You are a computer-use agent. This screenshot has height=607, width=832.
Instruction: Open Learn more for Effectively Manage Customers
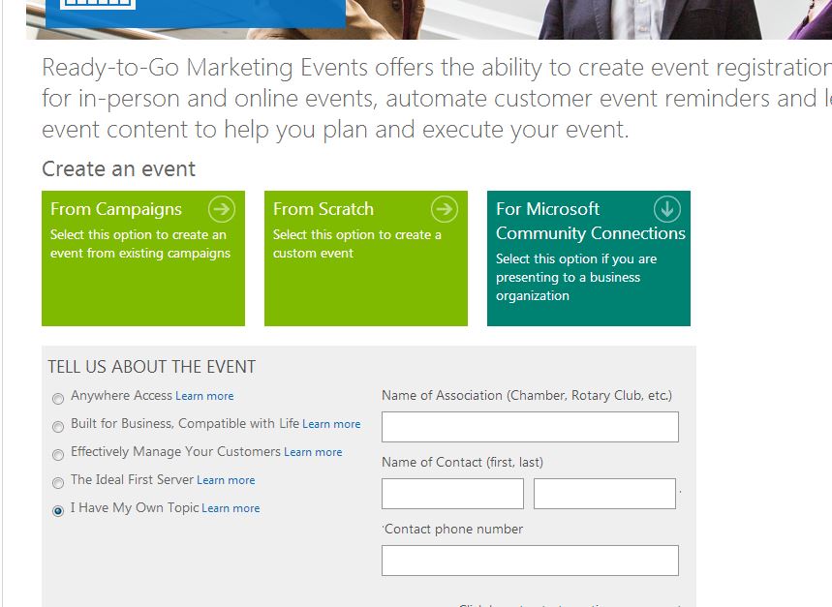(x=313, y=452)
